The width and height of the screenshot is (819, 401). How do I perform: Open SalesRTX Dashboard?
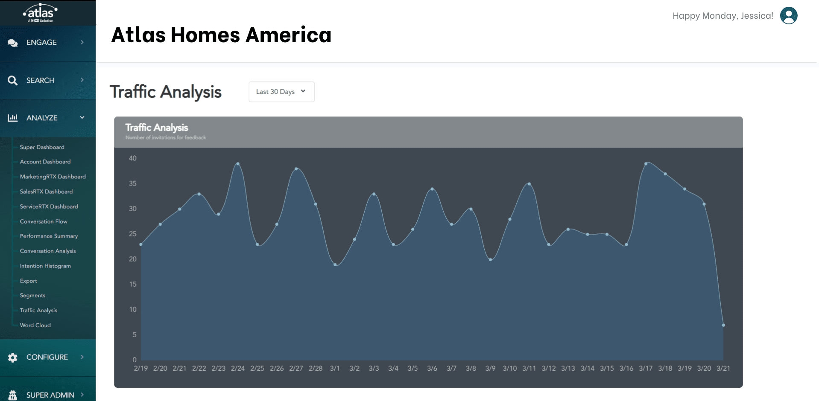pos(46,192)
